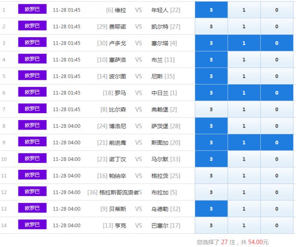Click the 欧罗巴 league tag in row 7
296x247 pixels.
click(x=32, y=109)
